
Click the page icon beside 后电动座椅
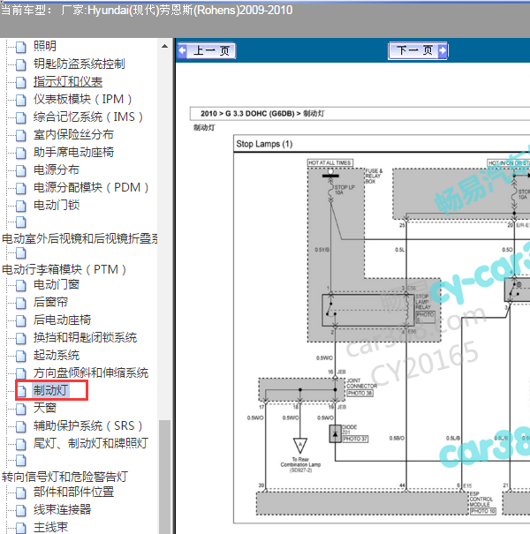pos(21,320)
